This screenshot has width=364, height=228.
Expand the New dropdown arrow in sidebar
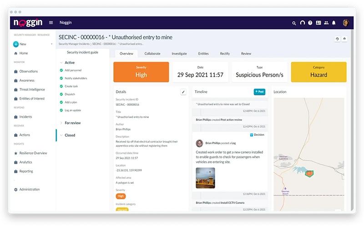pyautogui.click(x=51, y=44)
